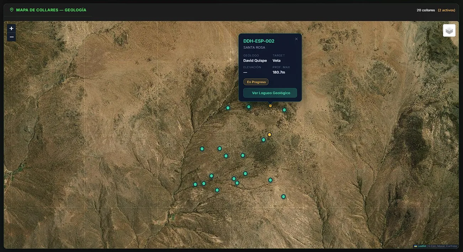This screenshot has width=463, height=252.
Task: Click the map pin icon in the header
Action: 12,10
